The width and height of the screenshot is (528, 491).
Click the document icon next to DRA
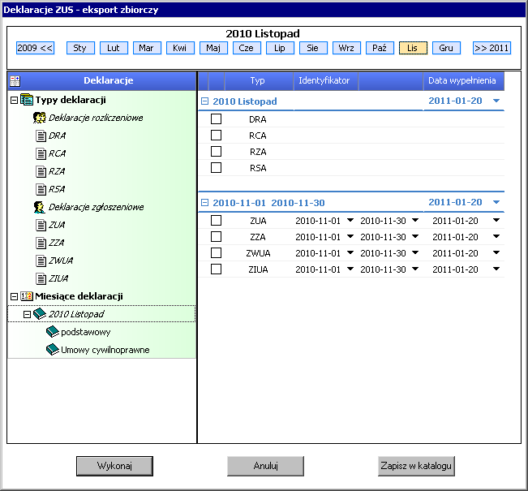tap(41, 136)
